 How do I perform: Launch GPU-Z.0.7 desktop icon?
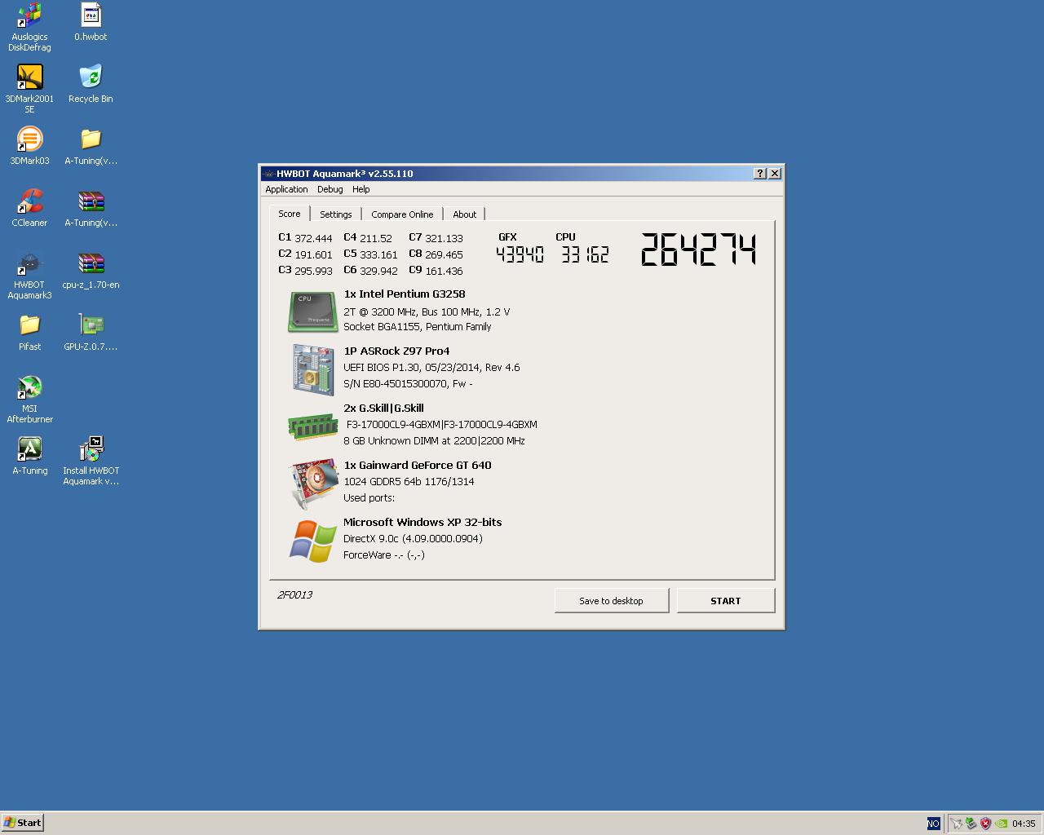pyautogui.click(x=91, y=332)
